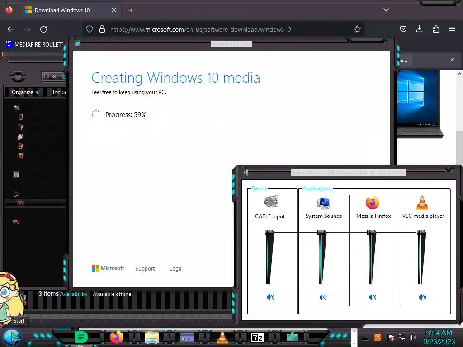Open network tray icon
The width and height of the screenshot is (463, 347).
402,337
